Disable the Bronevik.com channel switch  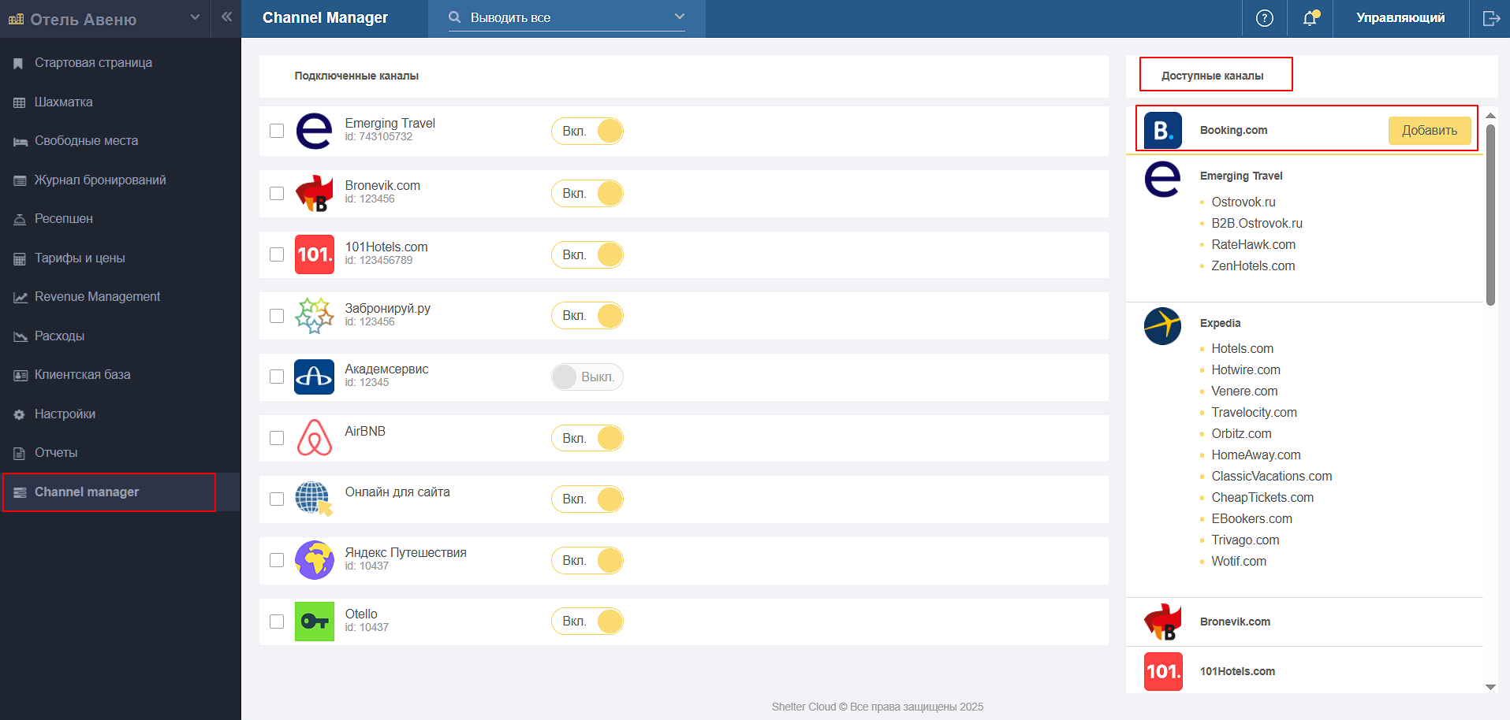[587, 193]
